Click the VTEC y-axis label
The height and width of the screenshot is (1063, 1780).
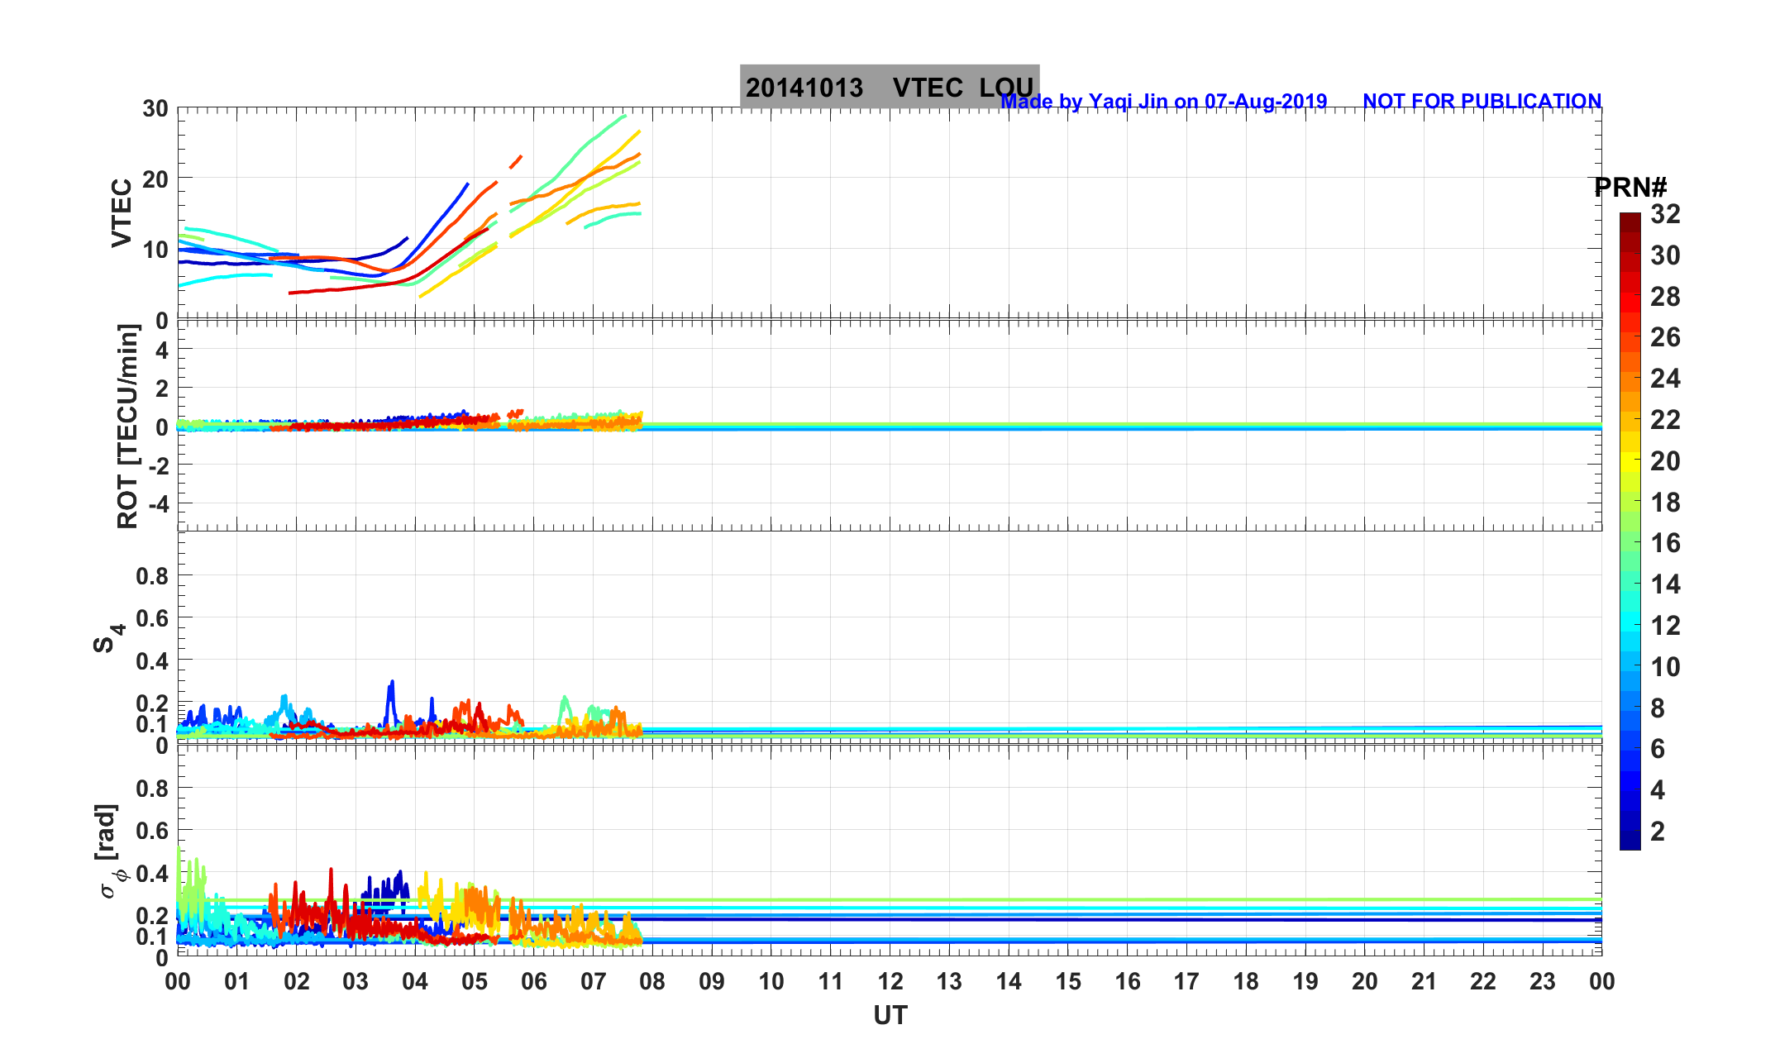(122, 212)
